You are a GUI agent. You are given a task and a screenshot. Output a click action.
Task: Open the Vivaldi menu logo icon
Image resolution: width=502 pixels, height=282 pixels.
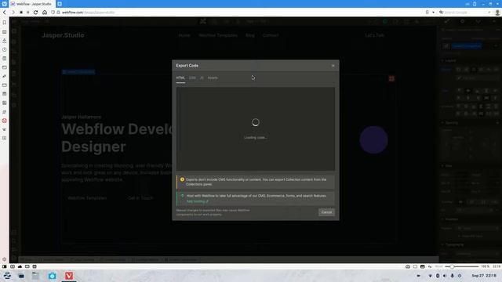[x=4, y=4]
